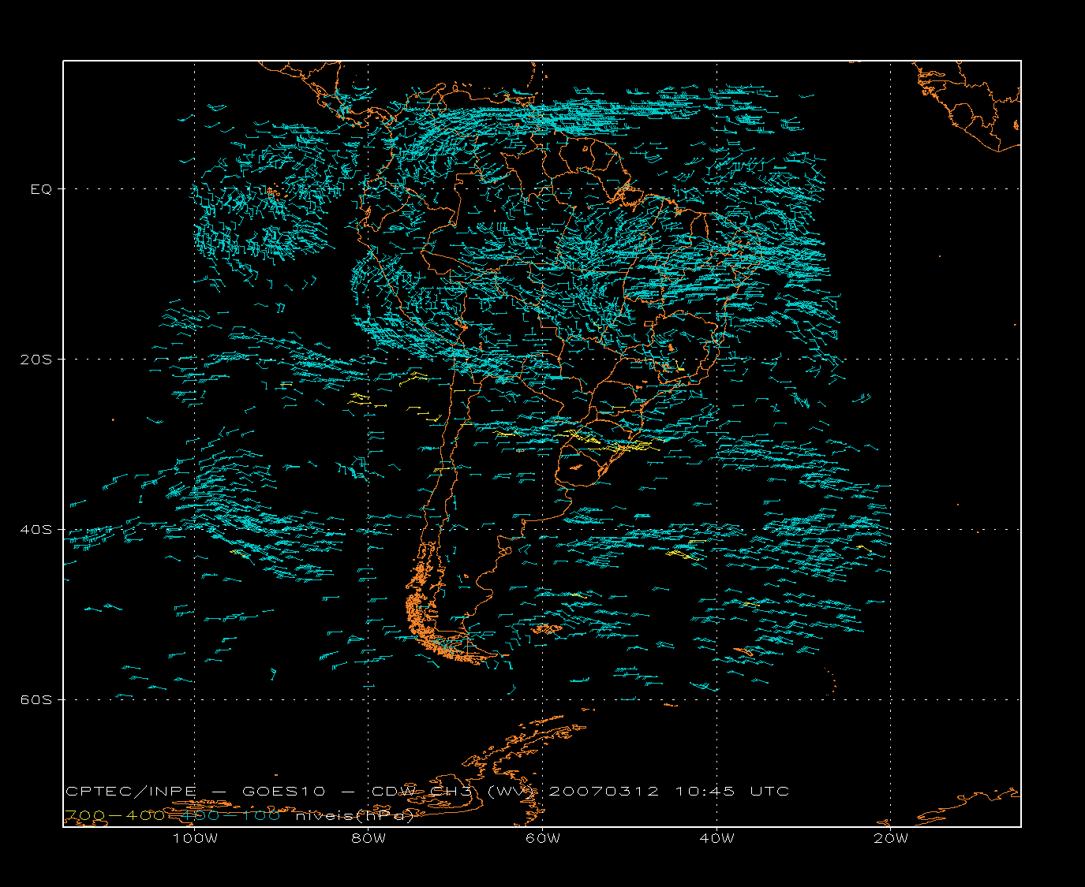Click the CDW CH3 (WV) label

coord(455,791)
